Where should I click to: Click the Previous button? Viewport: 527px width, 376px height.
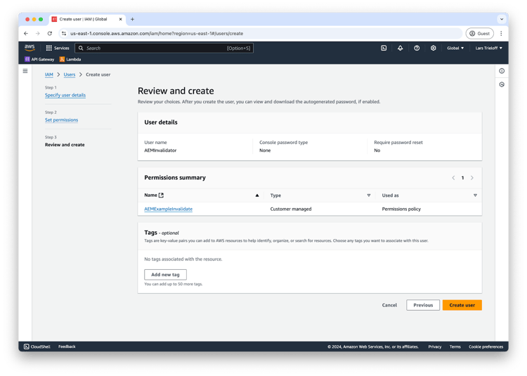(x=423, y=305)
